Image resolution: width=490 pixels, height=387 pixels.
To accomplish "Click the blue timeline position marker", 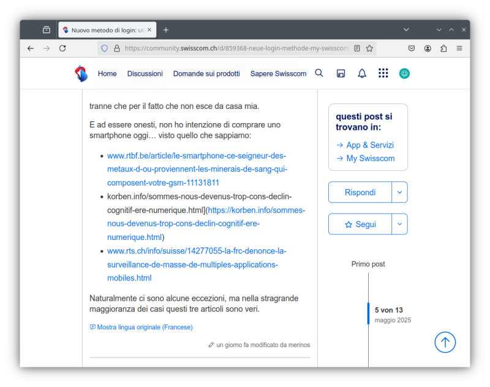I will pos(369,314).
